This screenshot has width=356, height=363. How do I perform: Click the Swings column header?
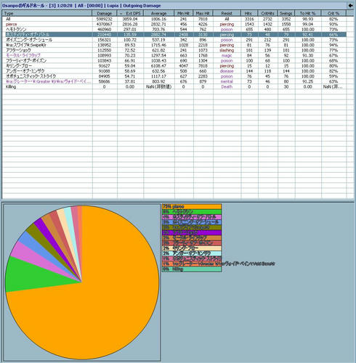pos(286,13)
